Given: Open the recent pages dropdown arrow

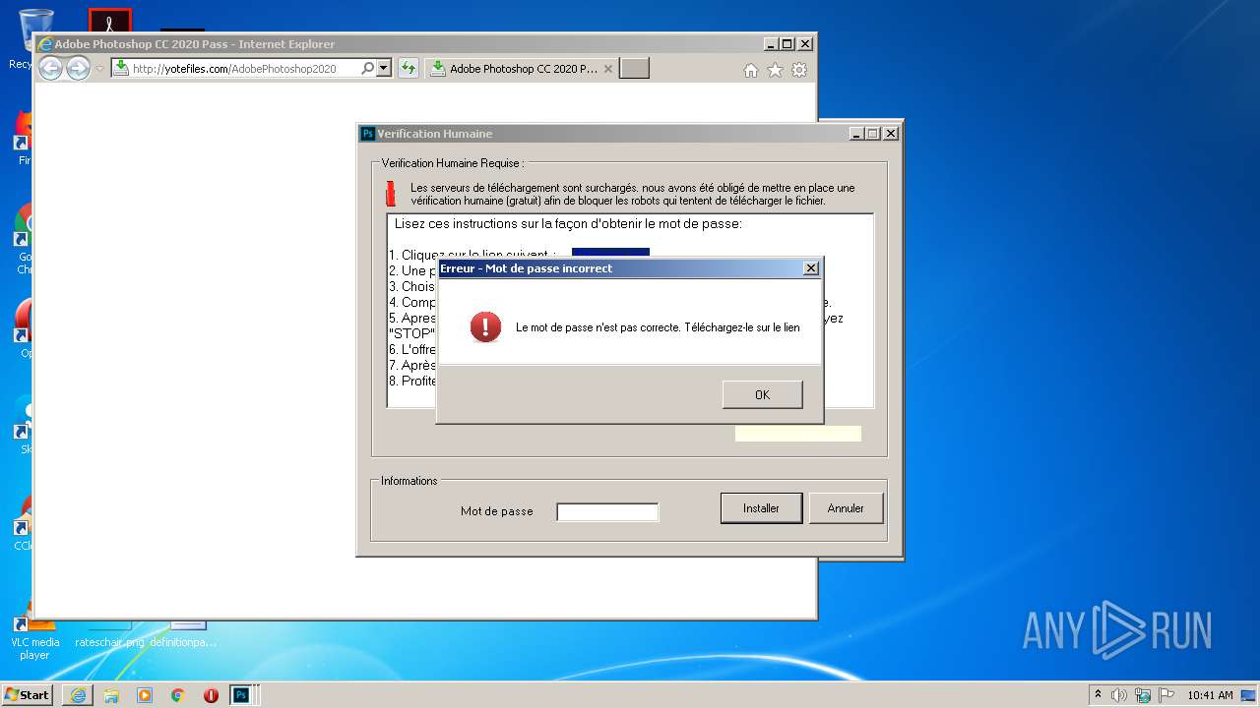Looking at the screenshot, I should pyautogui.click(x=99, y=69).
